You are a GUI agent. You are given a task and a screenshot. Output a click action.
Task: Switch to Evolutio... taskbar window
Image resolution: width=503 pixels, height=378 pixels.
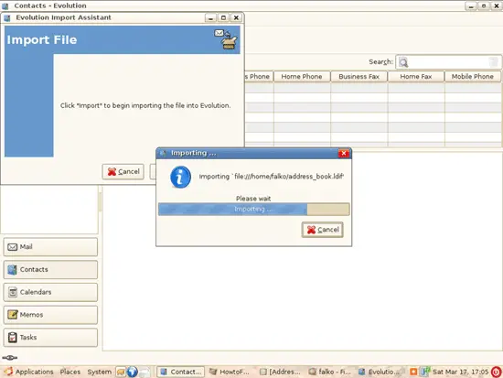tap(380, 372)
